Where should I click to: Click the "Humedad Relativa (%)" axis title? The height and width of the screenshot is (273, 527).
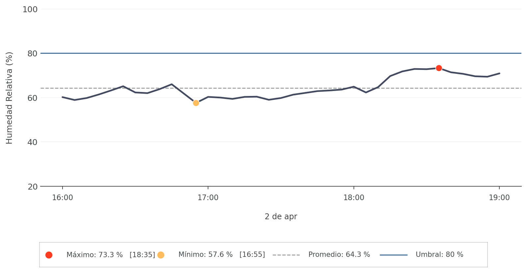click(x=9, y=98)
